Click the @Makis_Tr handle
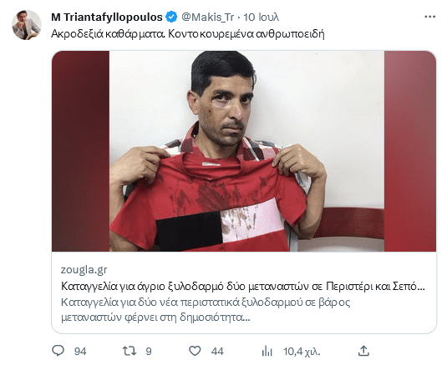The height and width of the screenshot is (365, 447). [207, 17]
